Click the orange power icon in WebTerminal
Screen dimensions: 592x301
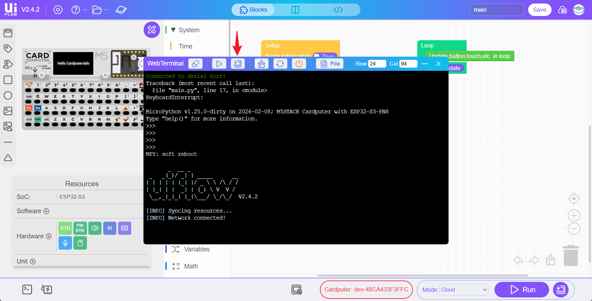[x=299, y=64]
